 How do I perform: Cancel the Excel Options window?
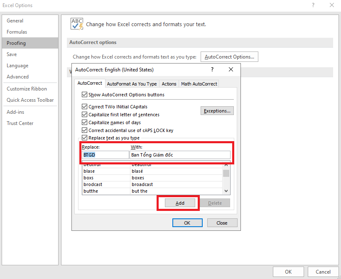[x=323, y=272]
